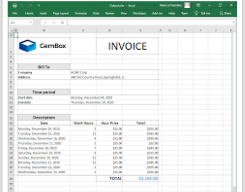The height and width of the screenshot is (192, 245).
Task: Switch to the Home ribbon tab
Action: 29,13
